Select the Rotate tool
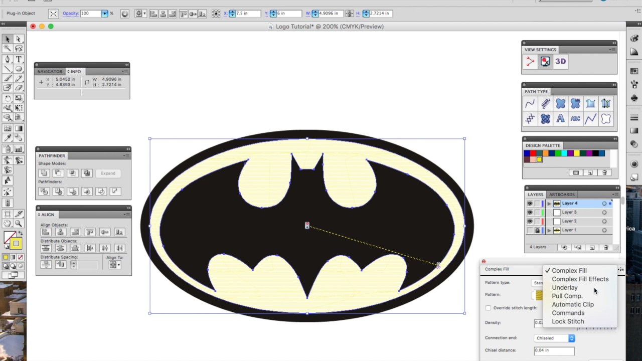Screen dimensions: 642x361 (x=8, y=98)
